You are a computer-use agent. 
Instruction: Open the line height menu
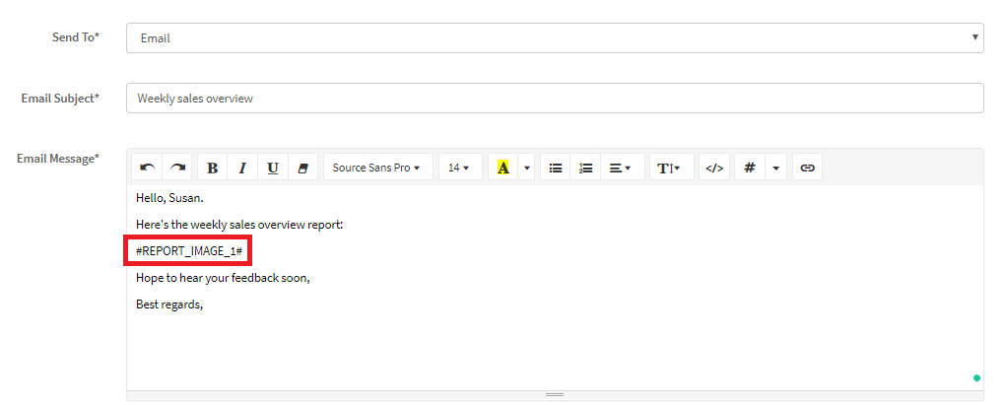click(669, 168)
